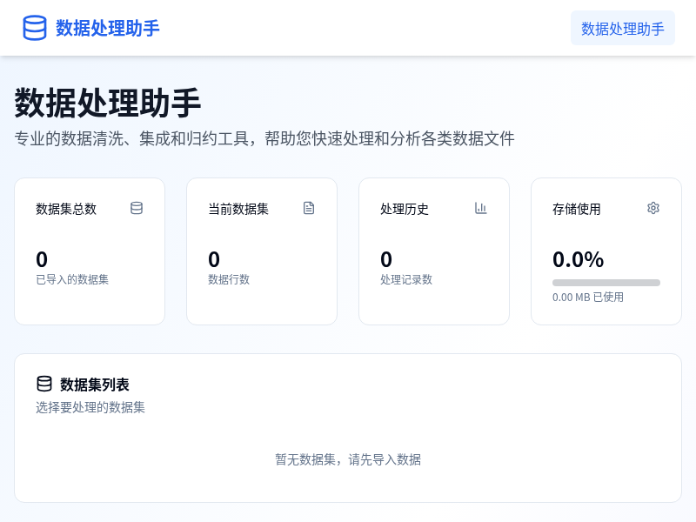
Task: Click the 数据处理助手 button in top-right corner
Action: click(x=622, y=28)
